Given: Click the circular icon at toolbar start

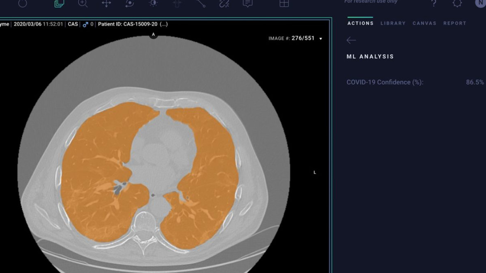Looking at the screenshot, I should click(23, 4).
